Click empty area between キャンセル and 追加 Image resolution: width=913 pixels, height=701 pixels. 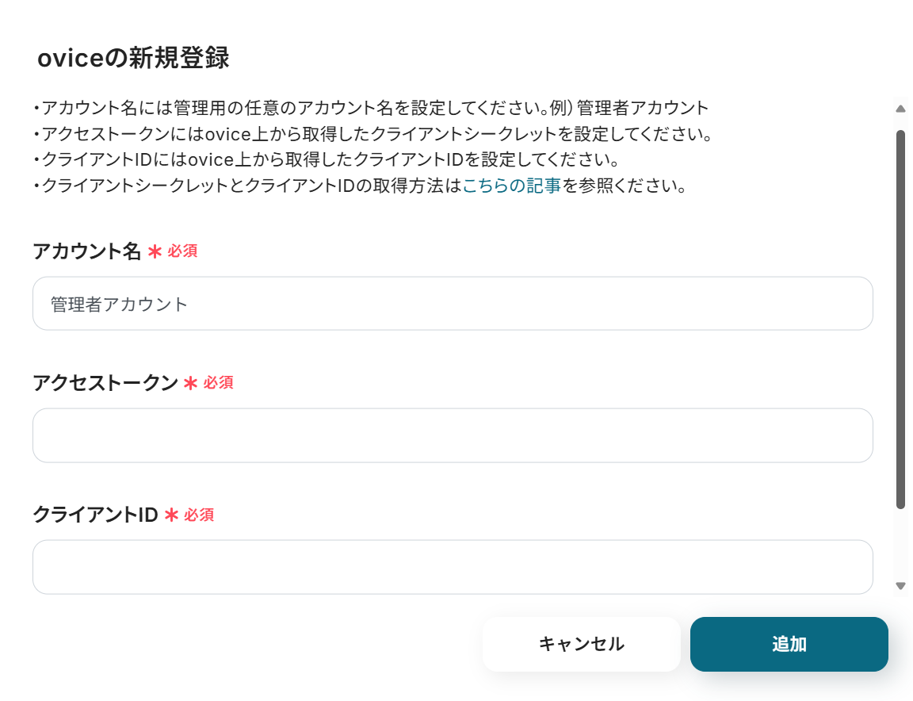tap(685, 644)
